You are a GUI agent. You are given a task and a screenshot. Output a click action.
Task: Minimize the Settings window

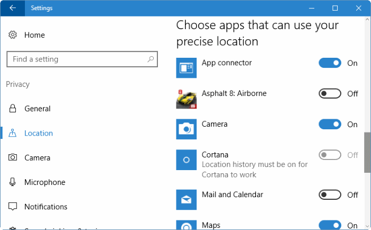(312, 8)
